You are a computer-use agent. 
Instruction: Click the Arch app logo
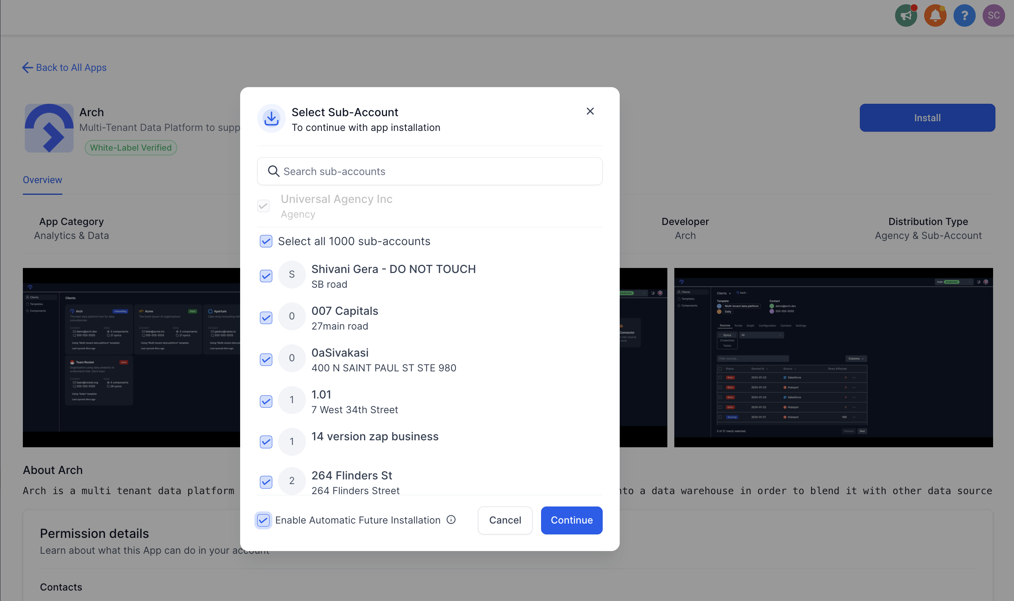pyautogui.click(x=49, y=128)
